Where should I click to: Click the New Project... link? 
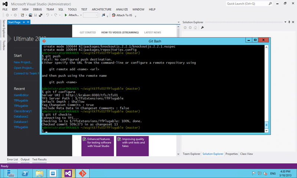23,62
